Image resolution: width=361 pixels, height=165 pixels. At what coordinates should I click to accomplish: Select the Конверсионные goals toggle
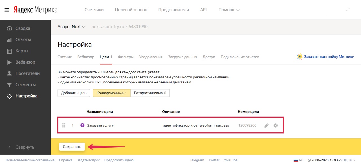[112, 93]
